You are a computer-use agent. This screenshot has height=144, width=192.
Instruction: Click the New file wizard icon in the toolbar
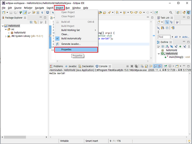pos(4,13)
